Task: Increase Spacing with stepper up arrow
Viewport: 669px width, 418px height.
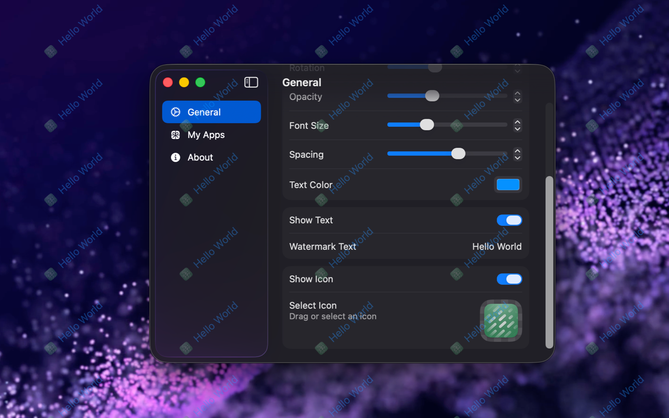Action: click(517, 151)
